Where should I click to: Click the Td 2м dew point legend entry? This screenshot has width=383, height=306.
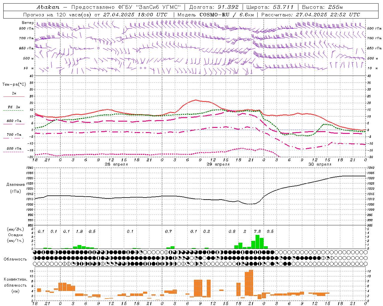(x=14, y=107)
